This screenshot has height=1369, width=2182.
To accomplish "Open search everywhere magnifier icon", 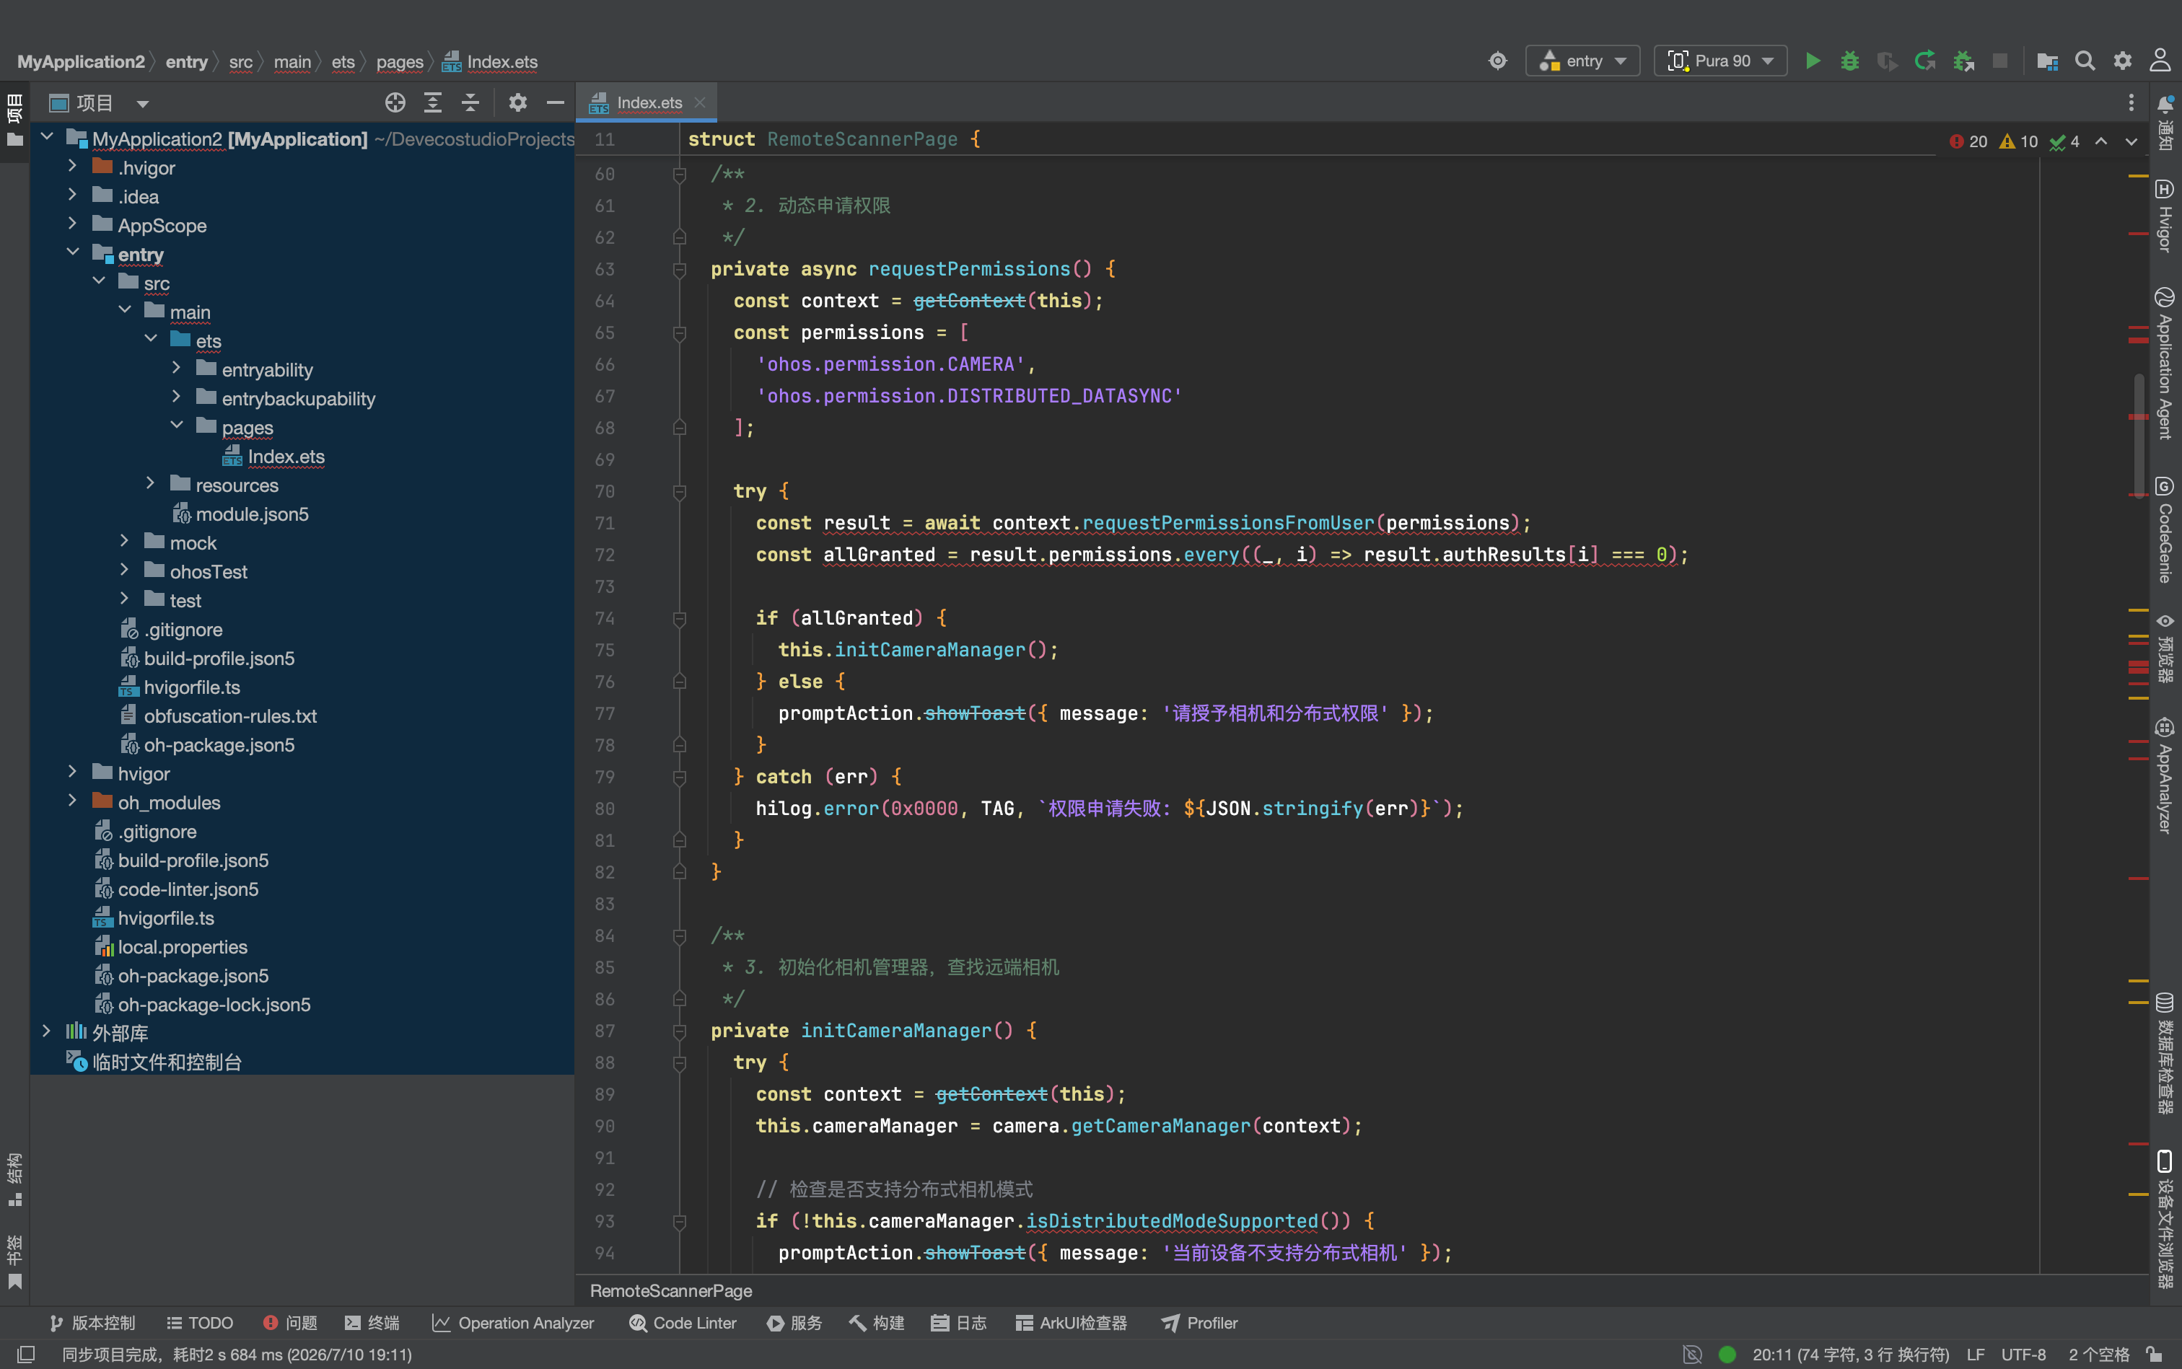I will point(2085,61).
